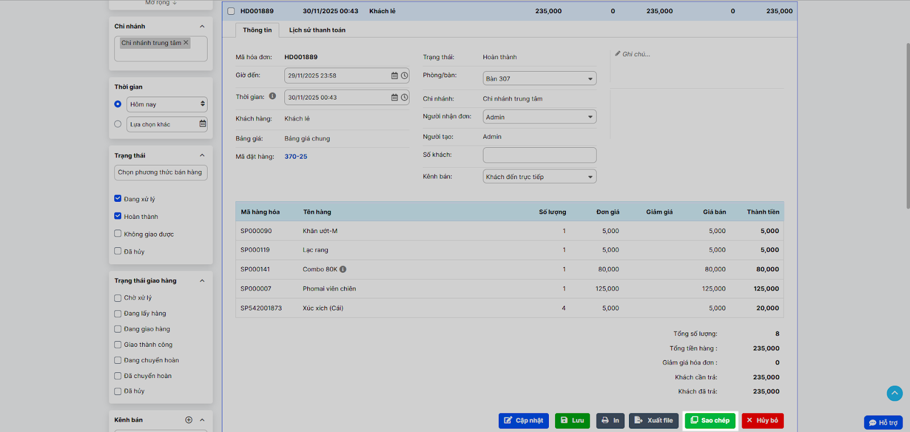Collapse the Chi nhánh filter panel
The image size is (910, 432).
pos(202,26)
